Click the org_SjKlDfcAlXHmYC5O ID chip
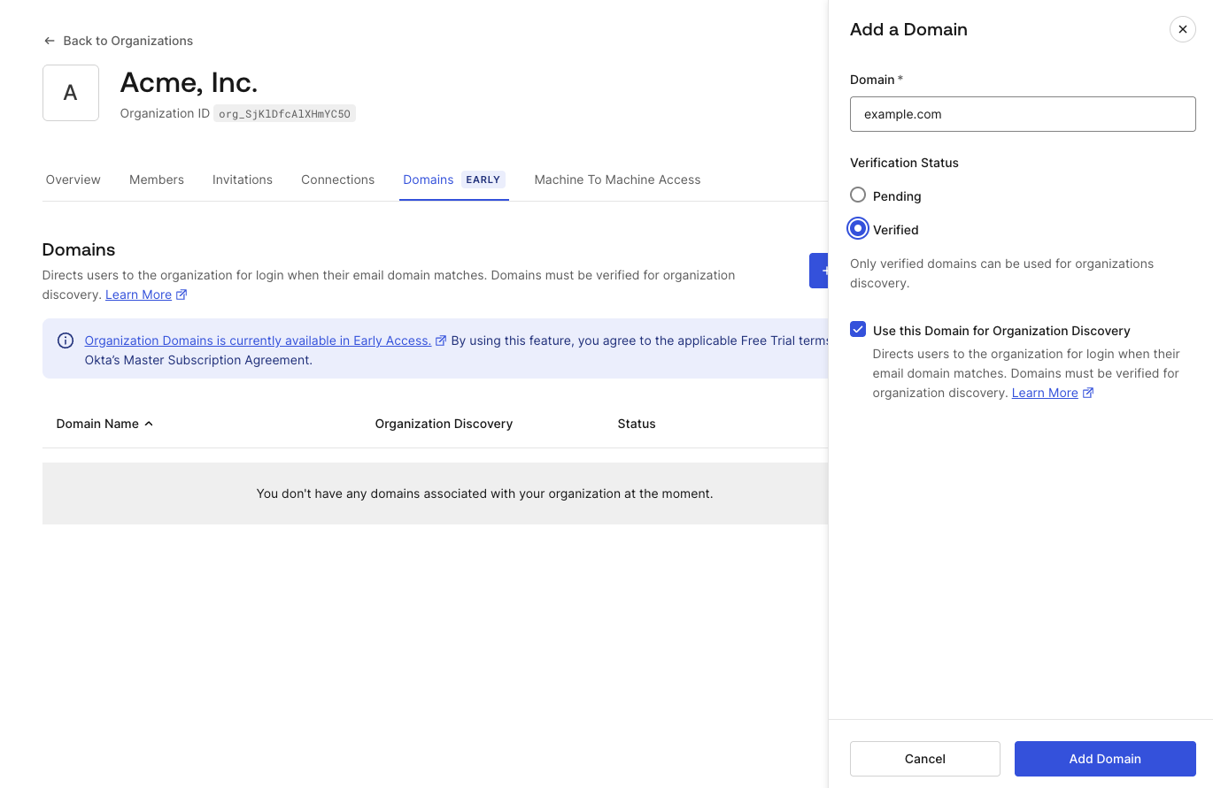This screenshot has height=788, width=1213. click(283, 113)
